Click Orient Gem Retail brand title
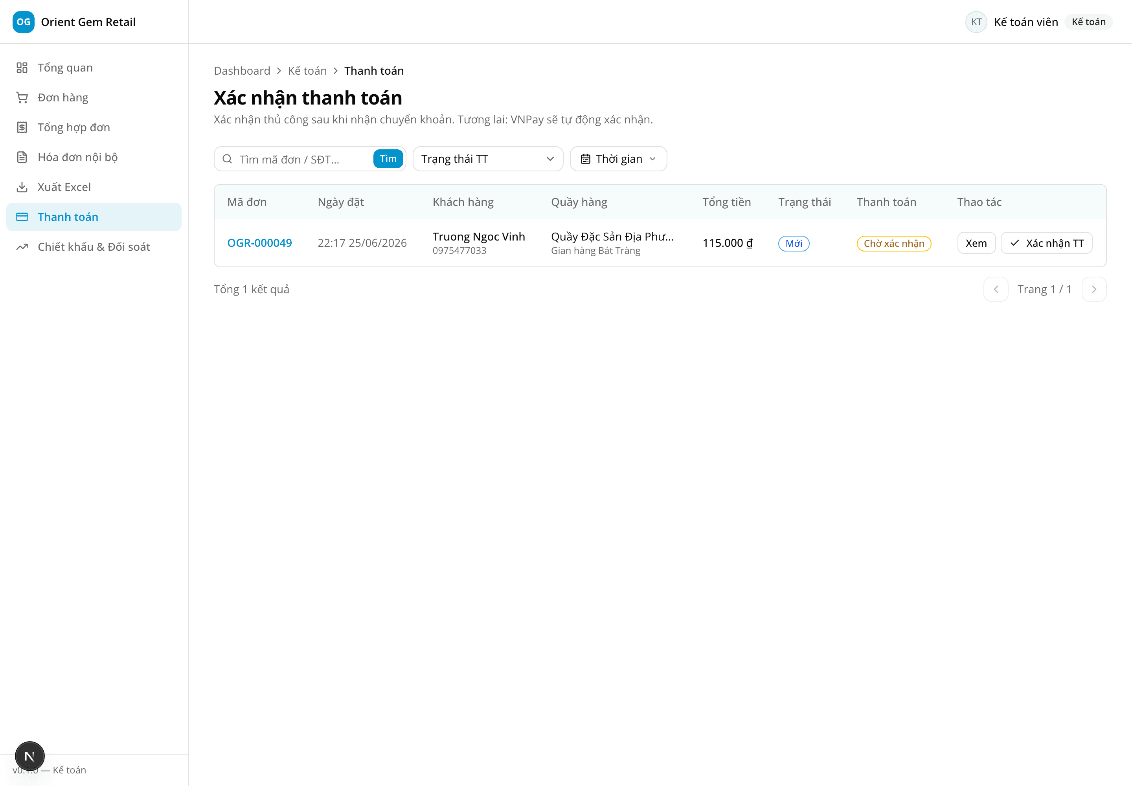Image resolution: width=1132 pixels, height=786 pixels. [x=88, y=22]
